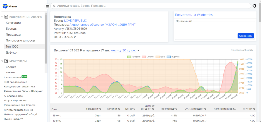Screen dimensions: 261x122
Task: Collapse the Конкурентный Анализ section chevron
Action: coord(2,17)
